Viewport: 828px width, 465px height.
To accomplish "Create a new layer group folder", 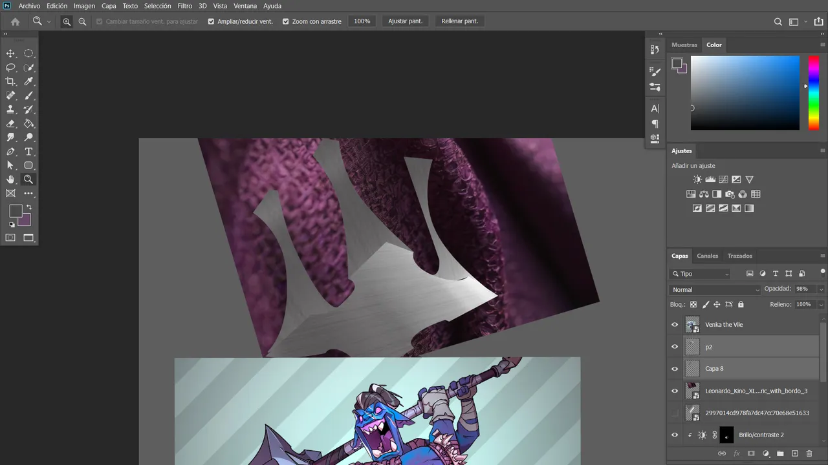I will pyautogui.click(x=780, y=454).
